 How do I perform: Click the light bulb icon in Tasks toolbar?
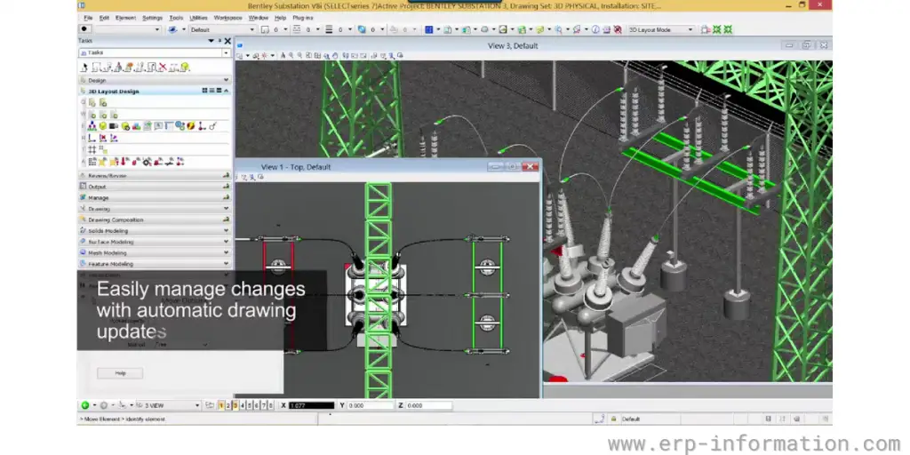pos(185,67)
